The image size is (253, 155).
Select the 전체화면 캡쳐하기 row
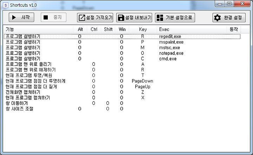point(122,92)
